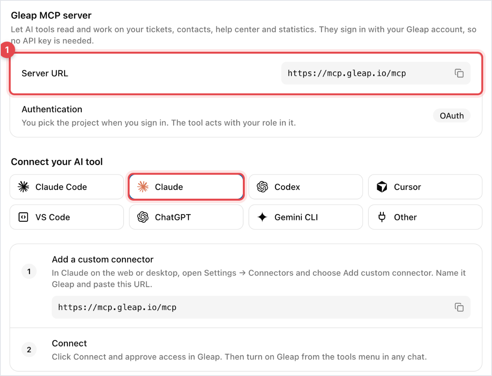Click the Cursor cube logo icon

pos(382,187)
